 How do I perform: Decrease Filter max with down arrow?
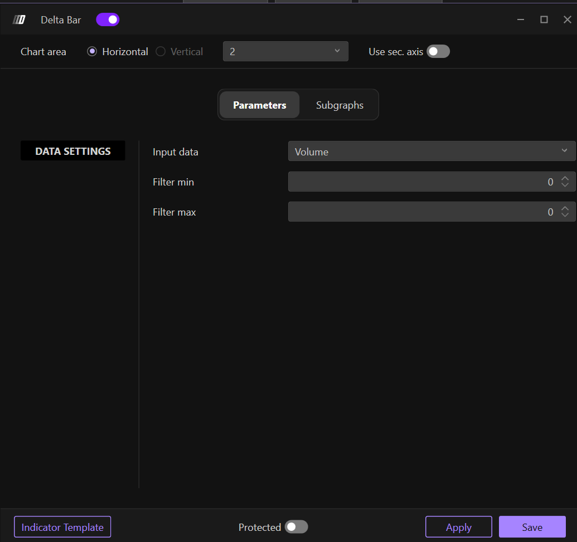pos(565,216)
